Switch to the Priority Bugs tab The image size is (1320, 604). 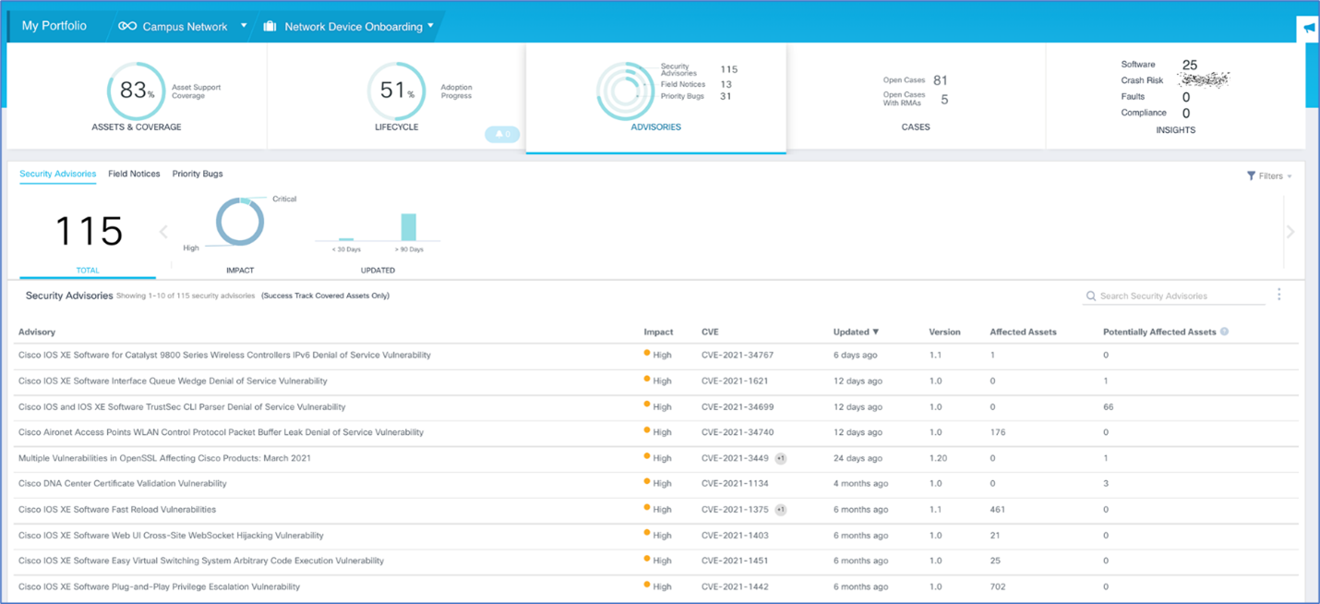pyautogui.click(x=198, y=174)
